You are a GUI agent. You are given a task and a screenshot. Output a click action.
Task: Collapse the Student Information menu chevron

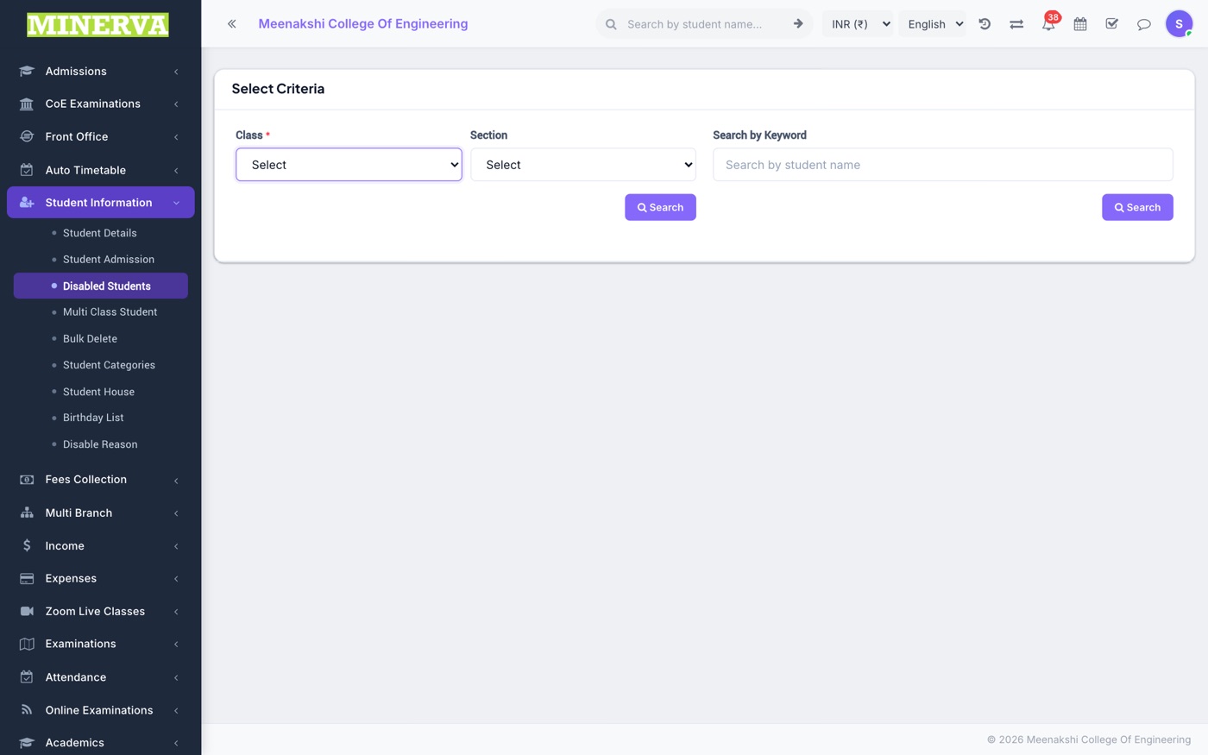pyautogui.click(x=176, y=203)
